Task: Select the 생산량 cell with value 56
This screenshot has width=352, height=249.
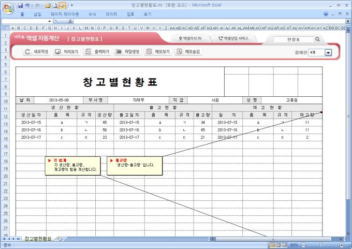Action: tap(105, 130)
